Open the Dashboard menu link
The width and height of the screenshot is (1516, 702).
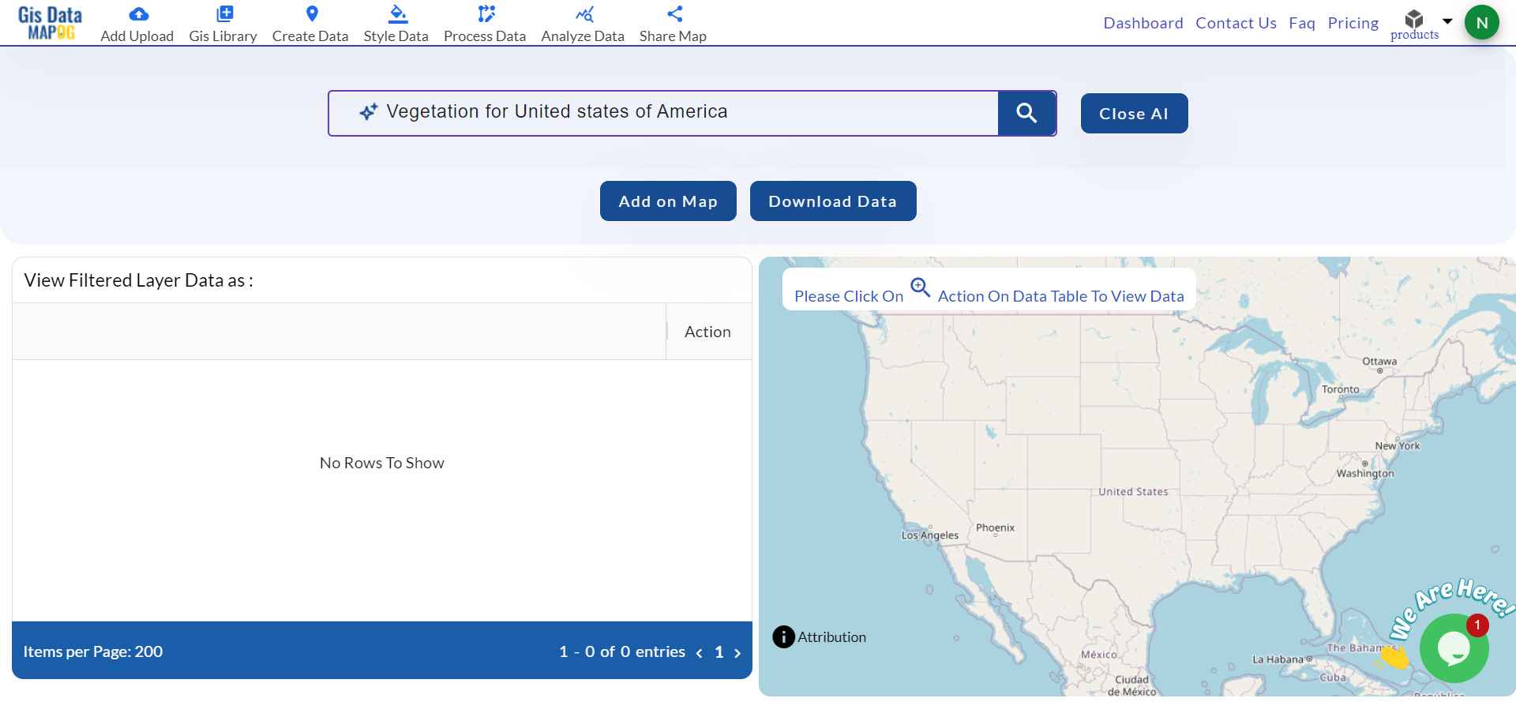tap(1143, 23)
